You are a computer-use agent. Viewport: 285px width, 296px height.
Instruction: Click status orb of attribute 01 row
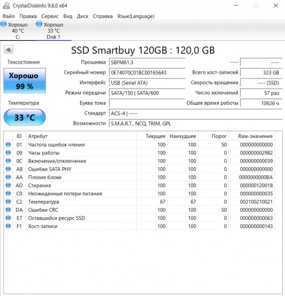point(8,145)
